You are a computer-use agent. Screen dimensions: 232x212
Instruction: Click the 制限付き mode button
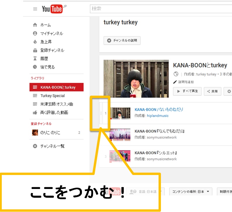tap(224, 192)
